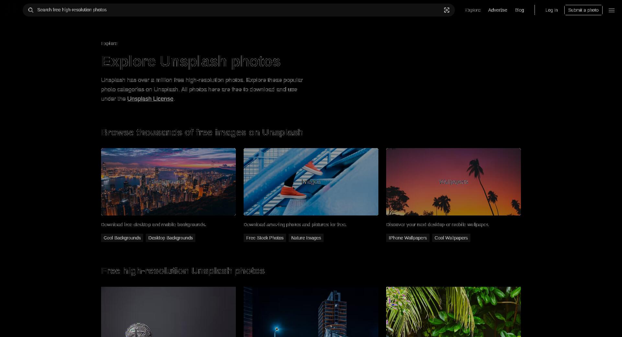Select the Cool Wallpapers tag
The image size is (622, 337).
click(451, 238)
